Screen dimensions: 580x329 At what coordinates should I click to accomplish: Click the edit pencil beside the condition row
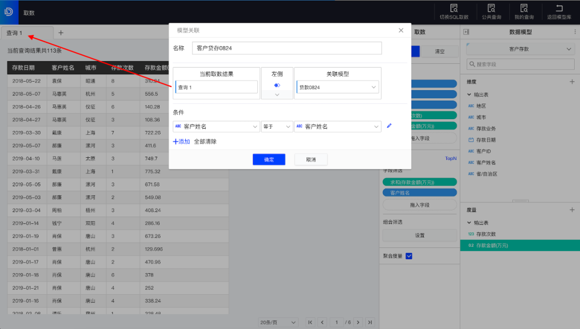389,126
